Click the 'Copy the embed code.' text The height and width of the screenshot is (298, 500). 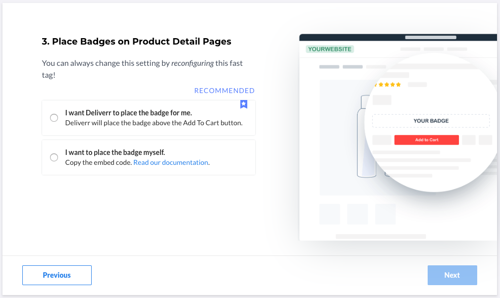pos(99,162)
